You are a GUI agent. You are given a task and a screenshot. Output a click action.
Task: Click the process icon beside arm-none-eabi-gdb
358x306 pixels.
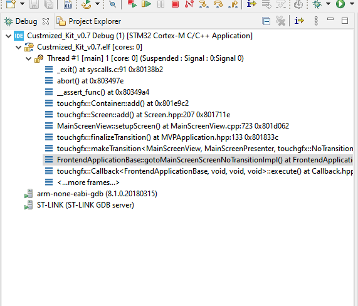click(29, 193)
